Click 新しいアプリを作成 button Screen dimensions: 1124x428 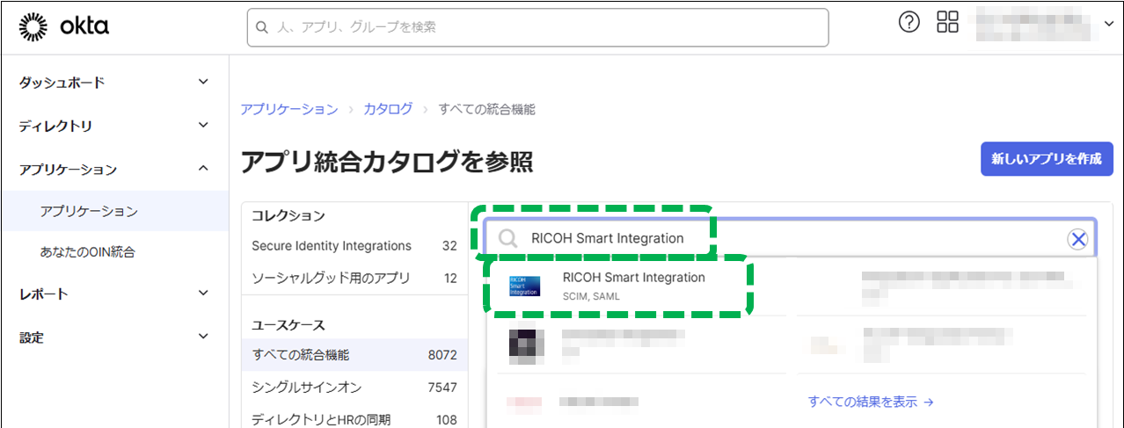[x=1047, y=159]
